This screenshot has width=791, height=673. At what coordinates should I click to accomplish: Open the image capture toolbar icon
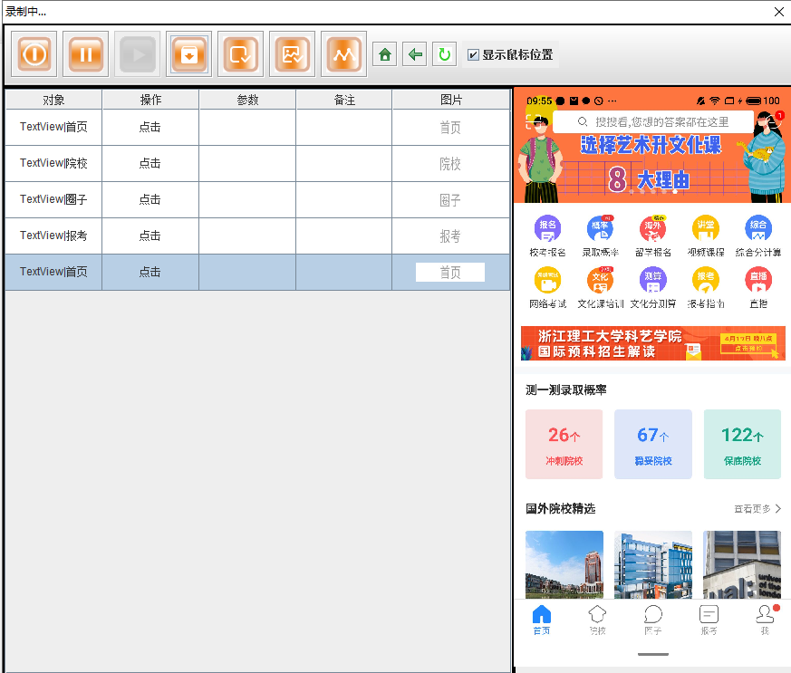292,53
